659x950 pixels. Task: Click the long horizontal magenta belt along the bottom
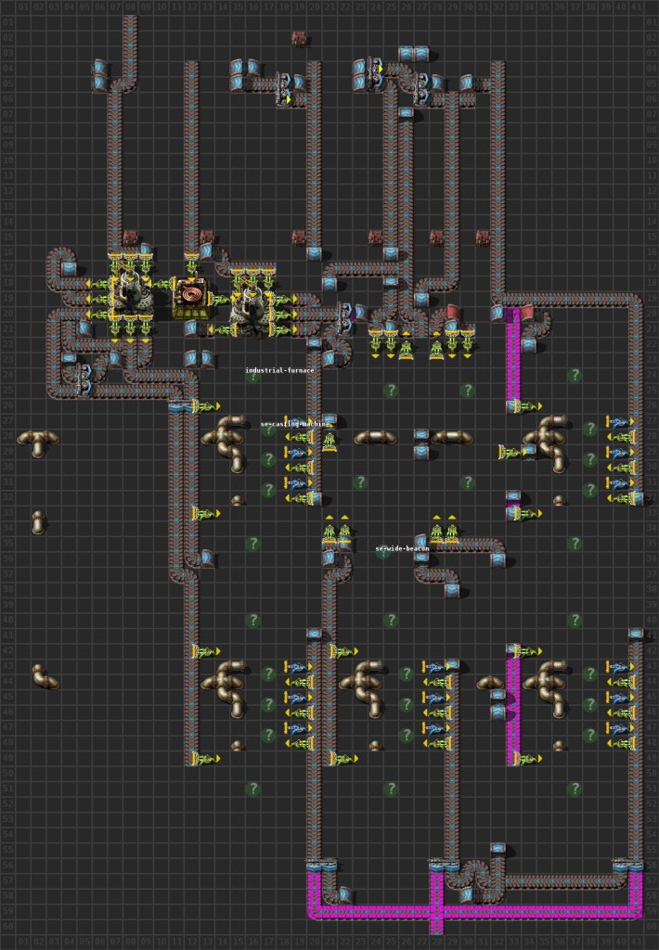point(475,911)
